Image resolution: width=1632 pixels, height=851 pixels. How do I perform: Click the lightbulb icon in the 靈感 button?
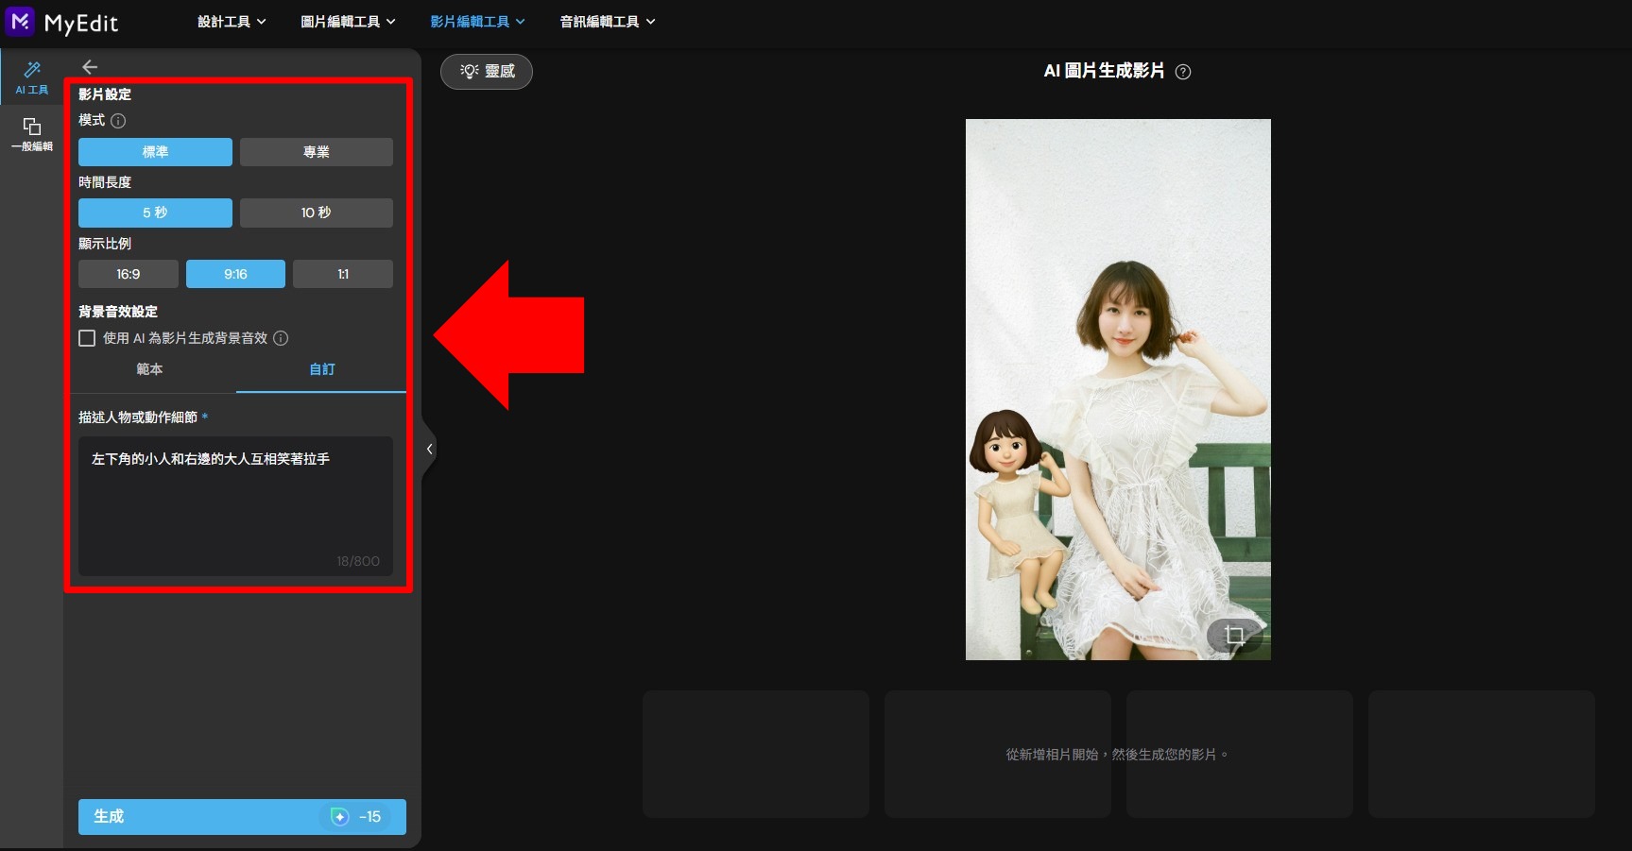[x=468, y=71]
